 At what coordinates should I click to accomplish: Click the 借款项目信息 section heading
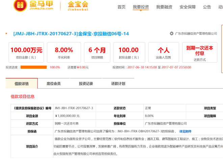point(23,97)
